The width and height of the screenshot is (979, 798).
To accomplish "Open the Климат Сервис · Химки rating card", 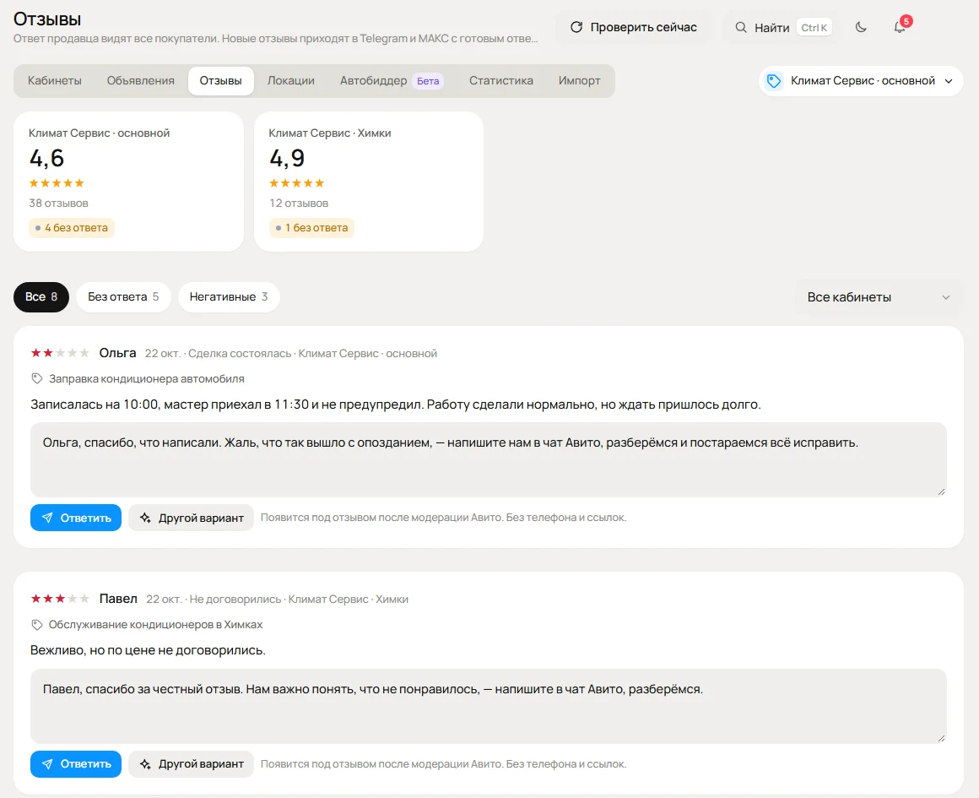I will (x=369, y=182).
